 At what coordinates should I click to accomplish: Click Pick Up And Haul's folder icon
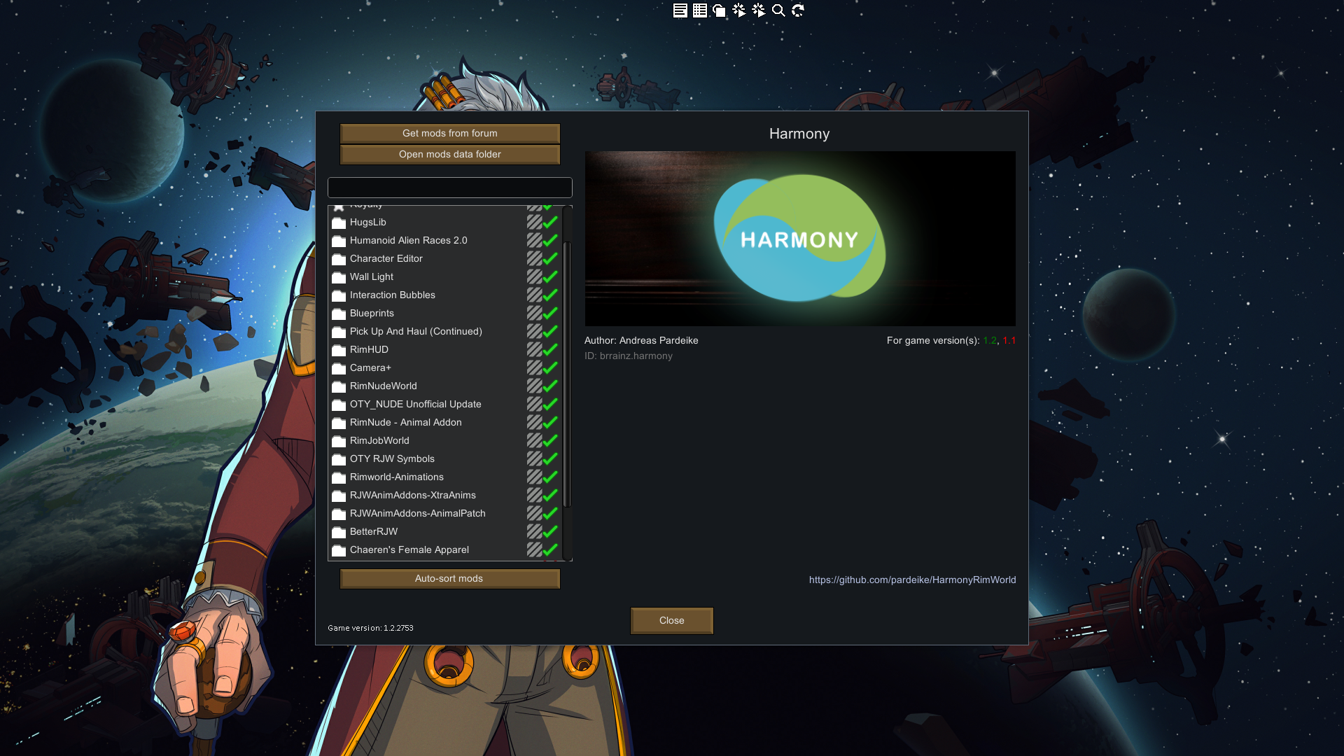tap(339, 332)
